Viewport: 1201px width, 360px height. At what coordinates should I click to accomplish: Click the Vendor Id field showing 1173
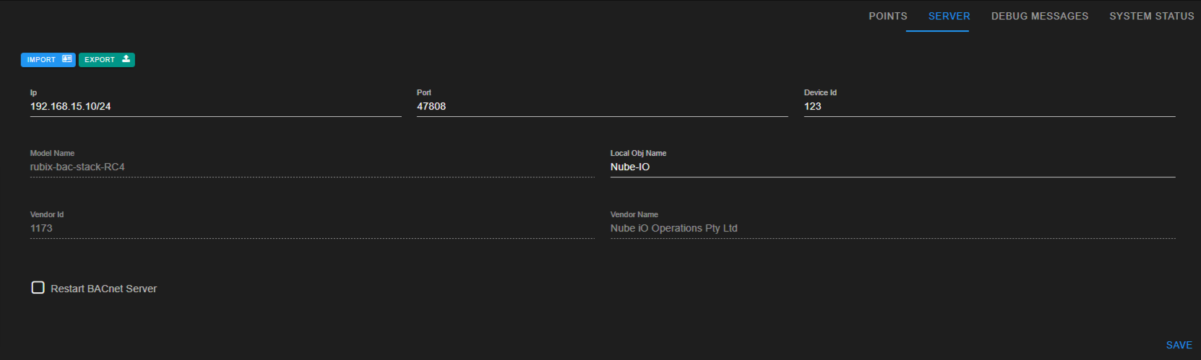coord(312,228)
